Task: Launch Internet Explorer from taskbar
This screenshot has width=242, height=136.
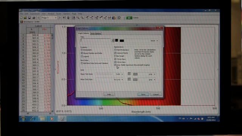Action: 33,119
